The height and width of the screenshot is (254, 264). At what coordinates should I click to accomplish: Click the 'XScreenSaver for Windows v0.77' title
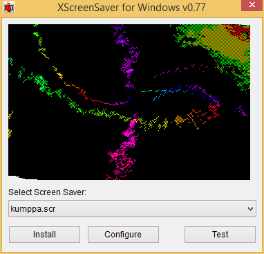[x=131, y=8]
